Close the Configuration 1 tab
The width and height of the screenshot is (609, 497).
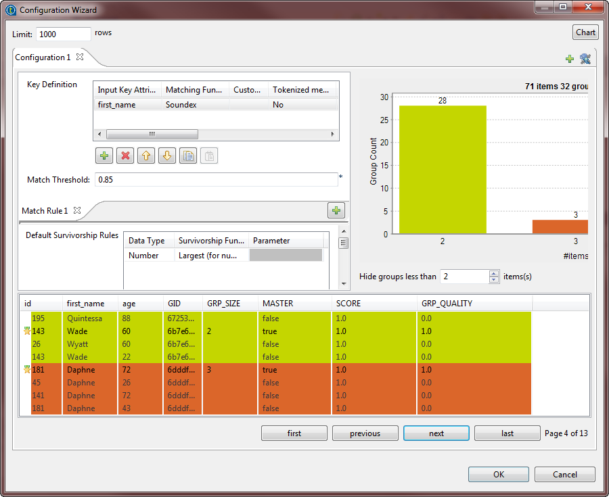point(80,57)
